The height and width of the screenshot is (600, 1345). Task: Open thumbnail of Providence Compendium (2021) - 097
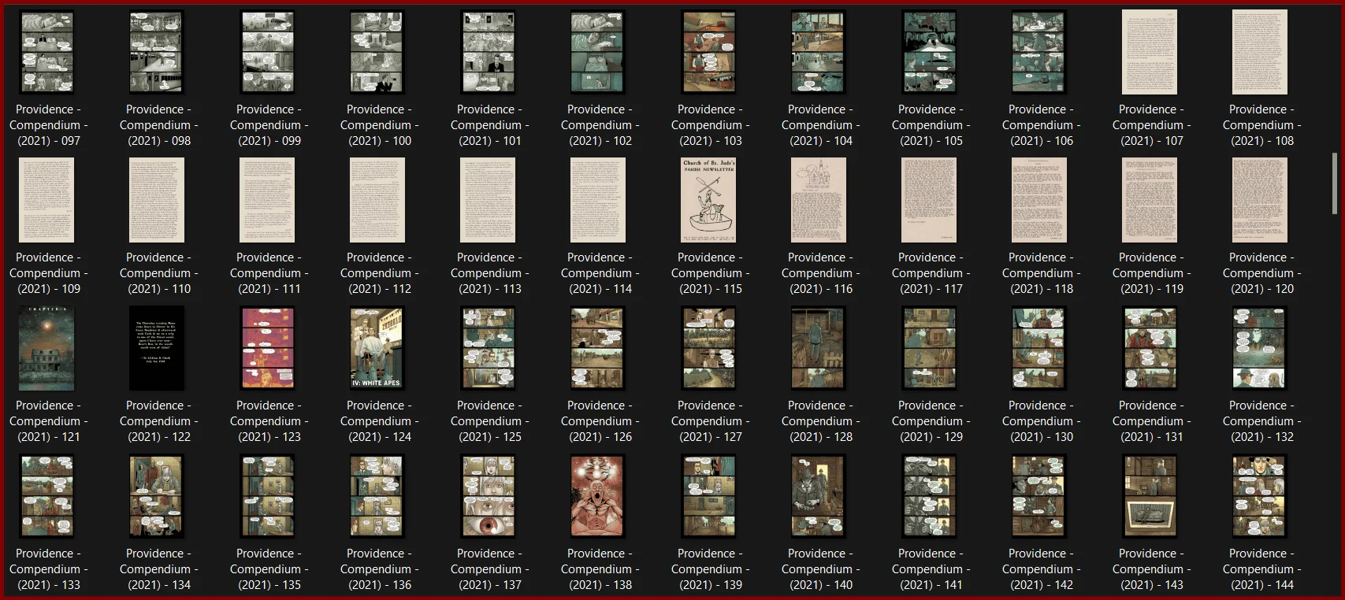tap(46, 52)
